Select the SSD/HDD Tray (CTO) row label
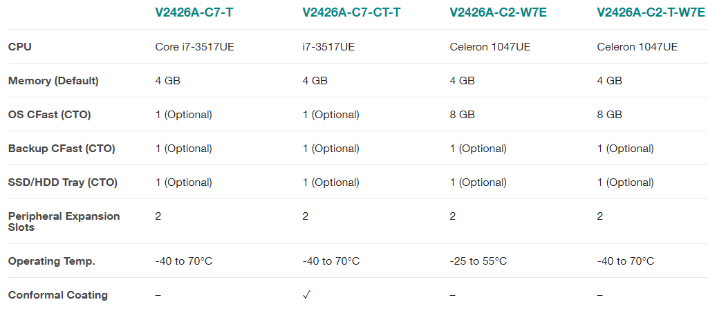Screen dimensions: 708x311 63,182
